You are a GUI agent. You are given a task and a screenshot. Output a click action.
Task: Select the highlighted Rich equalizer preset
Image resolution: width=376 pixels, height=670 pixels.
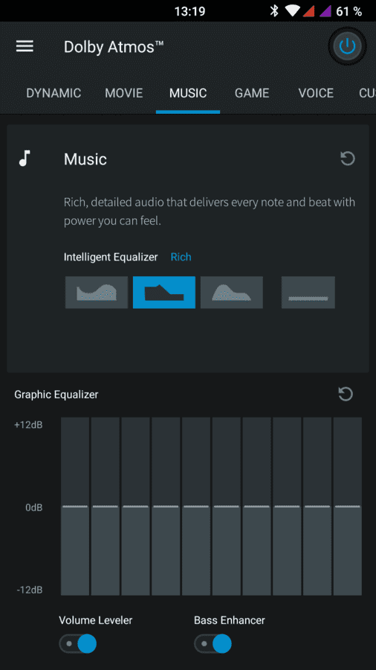pyautogui.click(x=164, y=293)
